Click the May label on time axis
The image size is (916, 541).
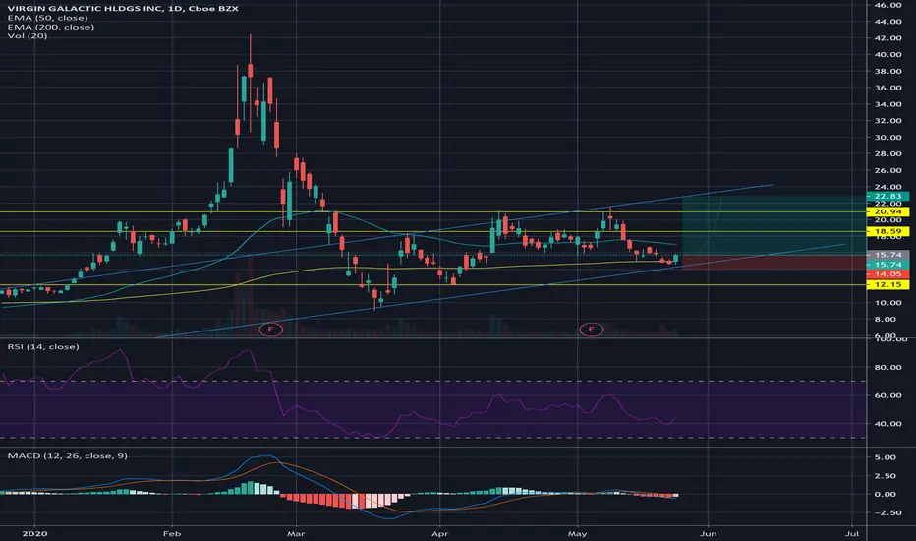click(x=577, y=533)
